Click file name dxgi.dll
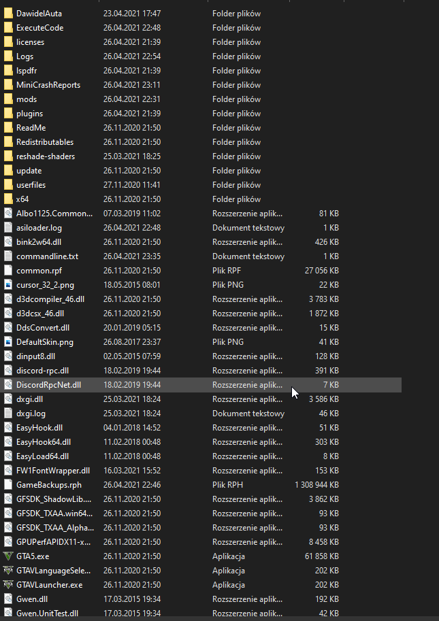 click(30, 399)
